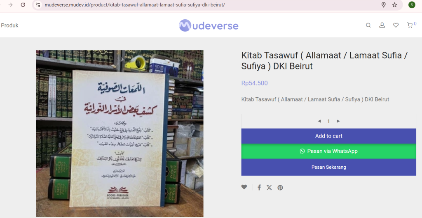Bookmark page with star icon

point(394,5)
